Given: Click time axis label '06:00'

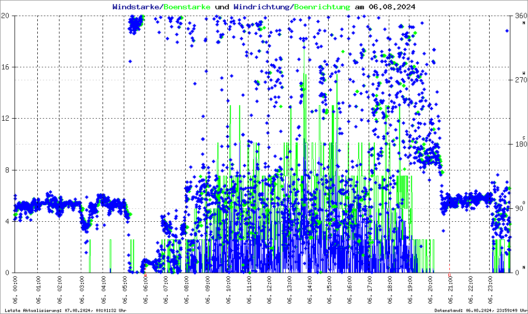Looking at the screenshot, I should (x=145, y=284).
